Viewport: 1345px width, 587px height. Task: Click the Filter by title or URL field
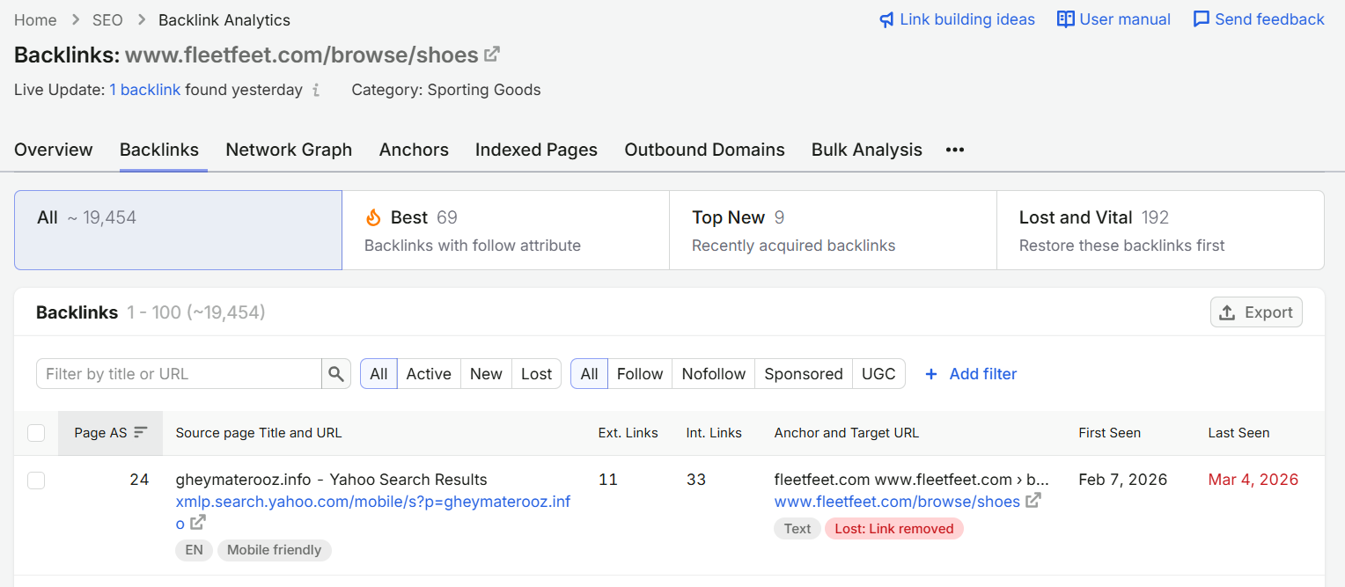point(179,374)
